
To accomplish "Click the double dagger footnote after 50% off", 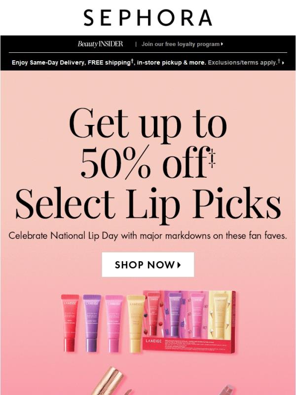I will (x=212, y=158).
